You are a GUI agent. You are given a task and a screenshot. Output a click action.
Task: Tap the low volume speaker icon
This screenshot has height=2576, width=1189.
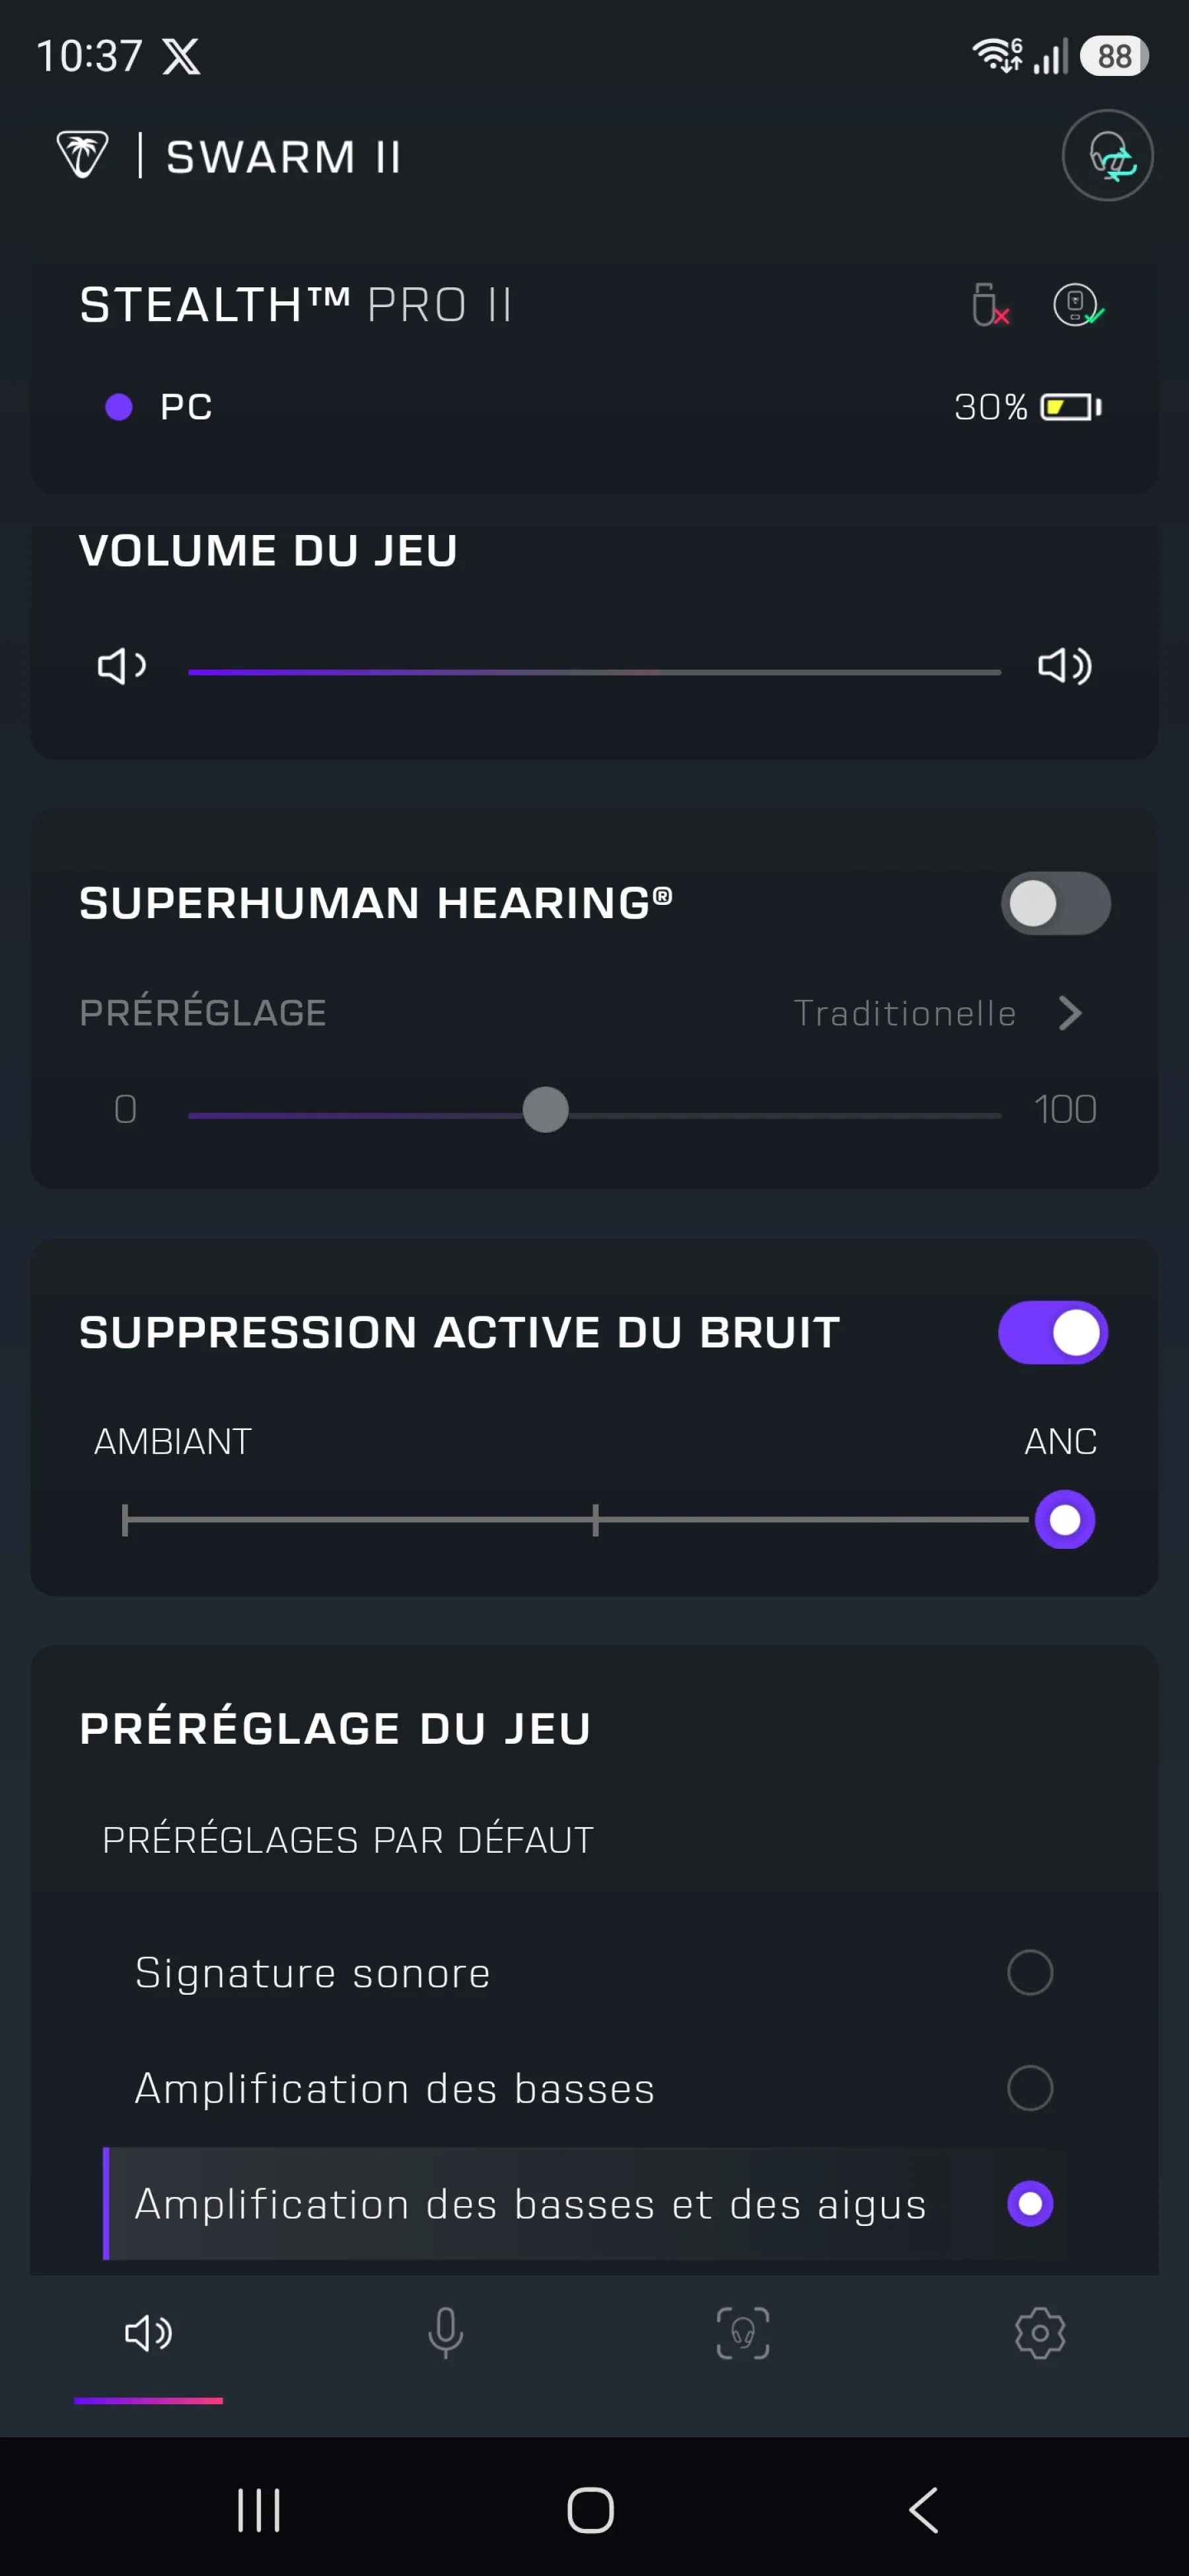[x=122, y=665]
